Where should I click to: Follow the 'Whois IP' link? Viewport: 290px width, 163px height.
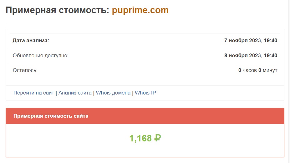point(145,93)
